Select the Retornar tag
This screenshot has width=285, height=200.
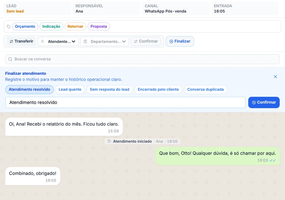pos(75,26)
